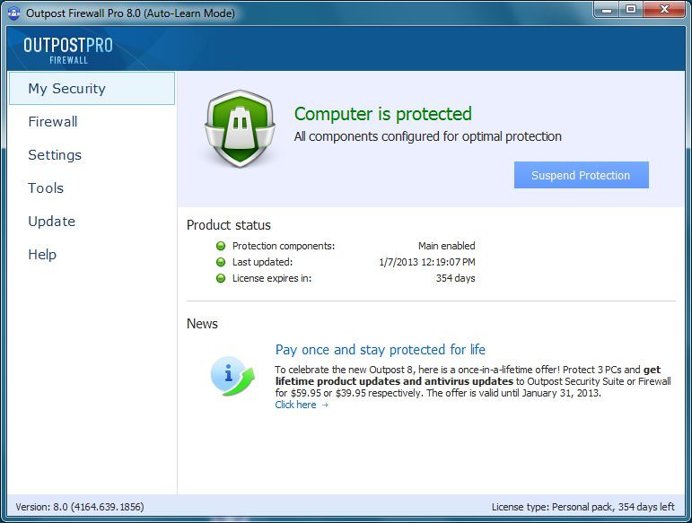Close the Outpost Firewall window

[664, 9]
